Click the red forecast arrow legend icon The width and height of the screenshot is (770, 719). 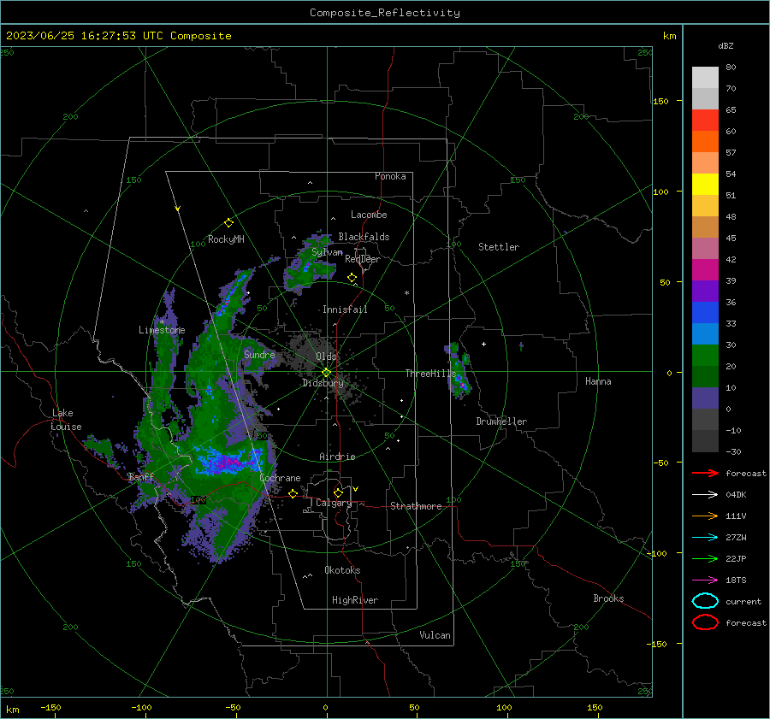tap(705, 473)
